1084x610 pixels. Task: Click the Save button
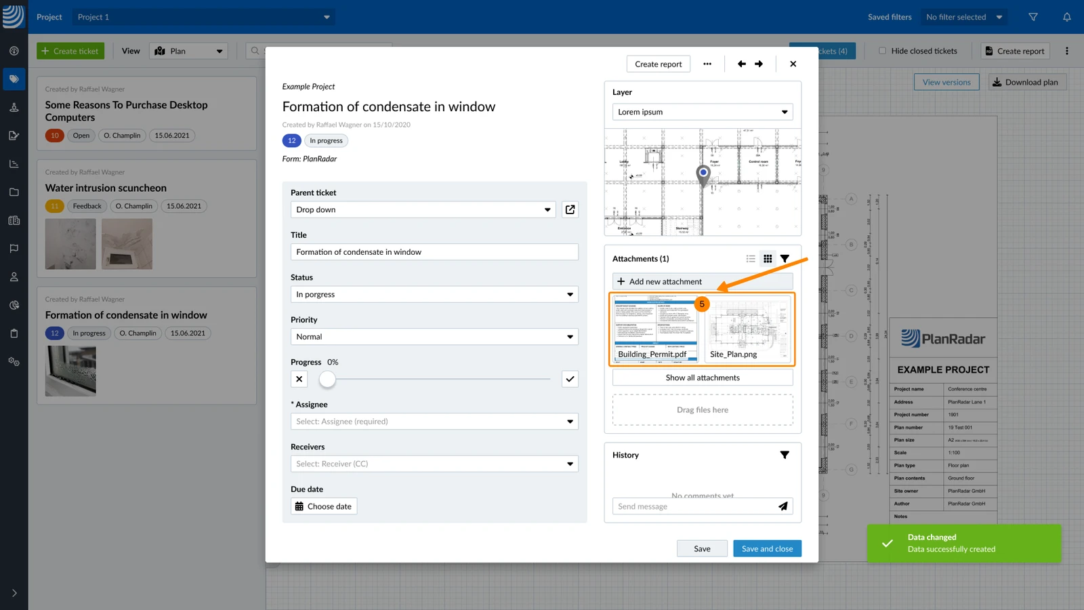[702, 548]
